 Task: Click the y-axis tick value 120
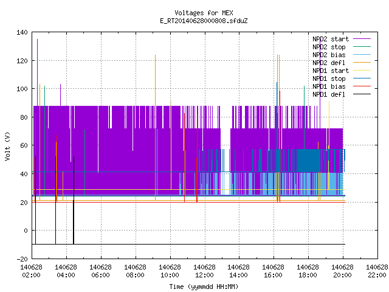tap(22, 61)
